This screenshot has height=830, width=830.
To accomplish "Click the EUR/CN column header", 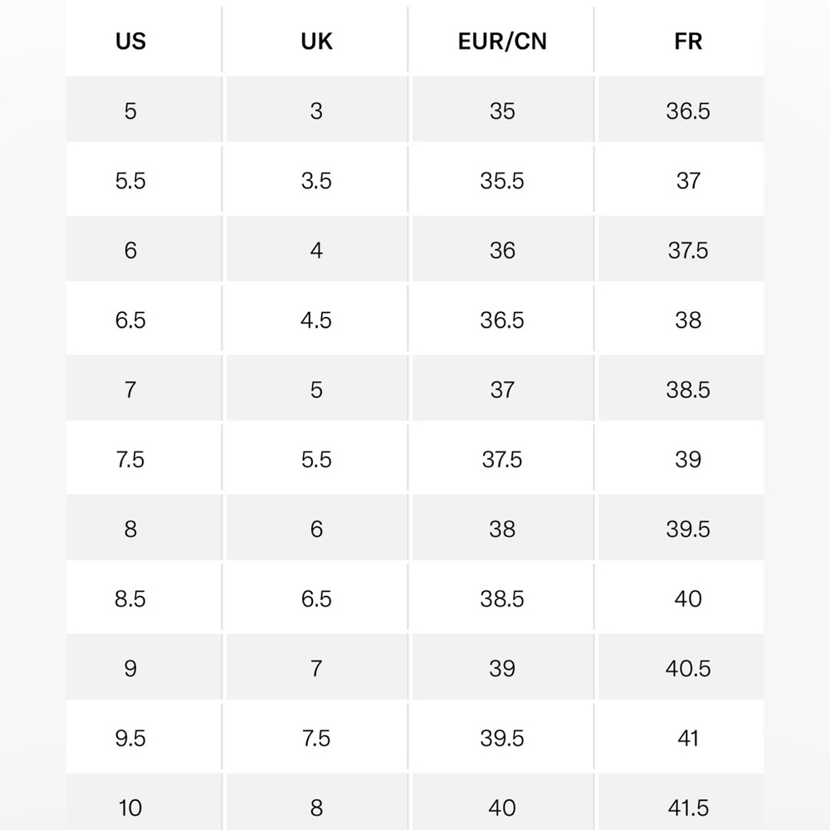I will pyautogui.click(x=502, y=41).
